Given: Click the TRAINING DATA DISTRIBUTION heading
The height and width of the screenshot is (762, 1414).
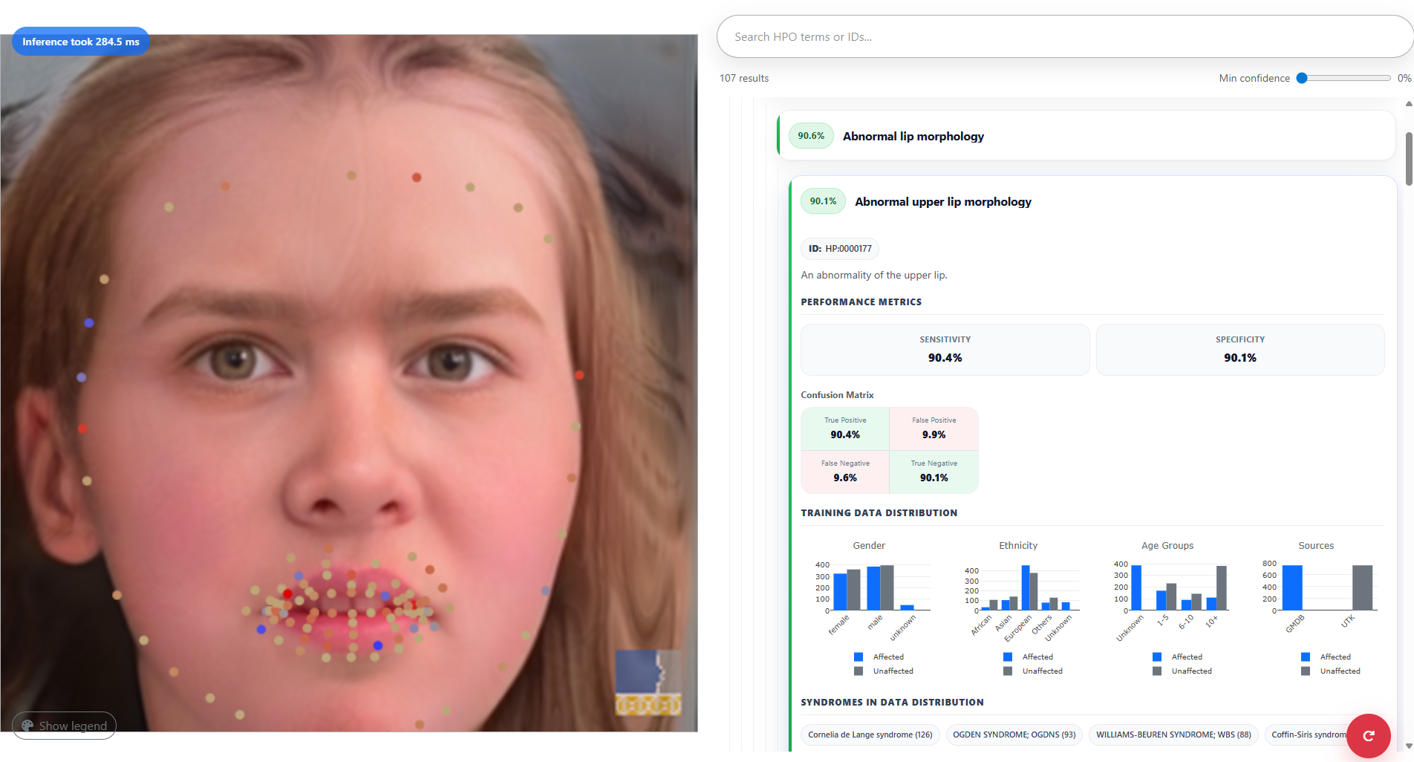Looking at the screenshot, I should point(879,513).
